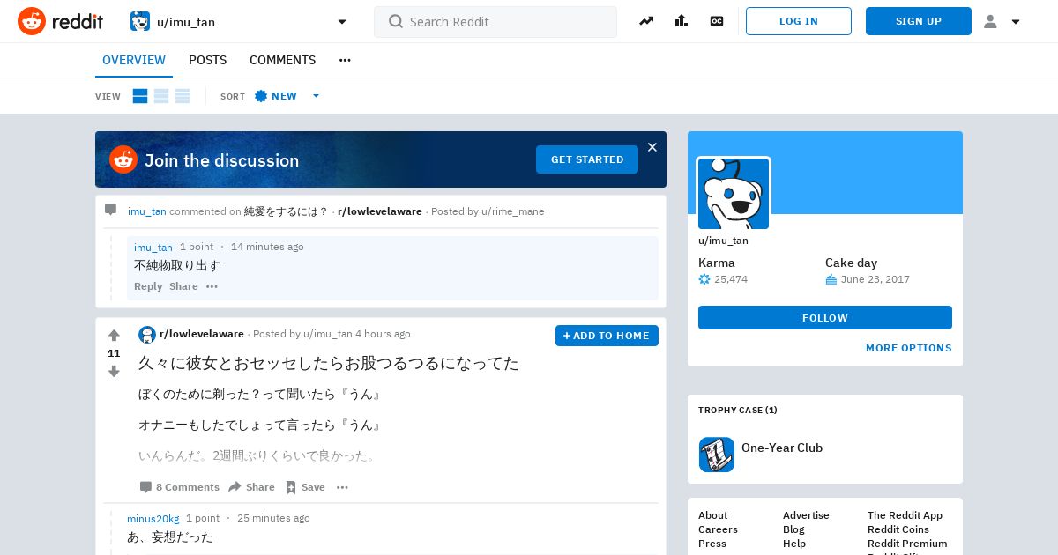Open the Press footer link

click(x=712, y=544)
